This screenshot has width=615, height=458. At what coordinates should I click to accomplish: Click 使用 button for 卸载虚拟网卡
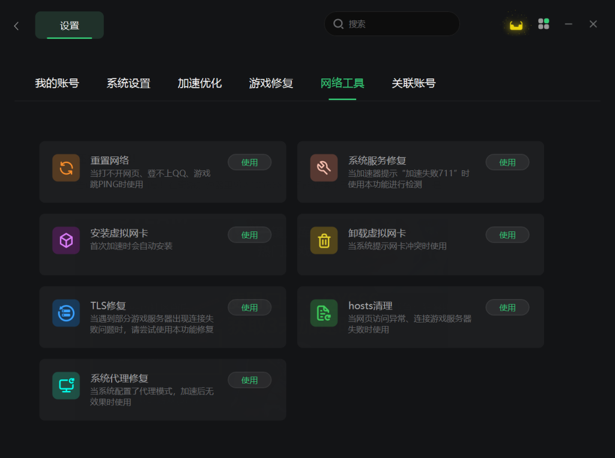507,235
